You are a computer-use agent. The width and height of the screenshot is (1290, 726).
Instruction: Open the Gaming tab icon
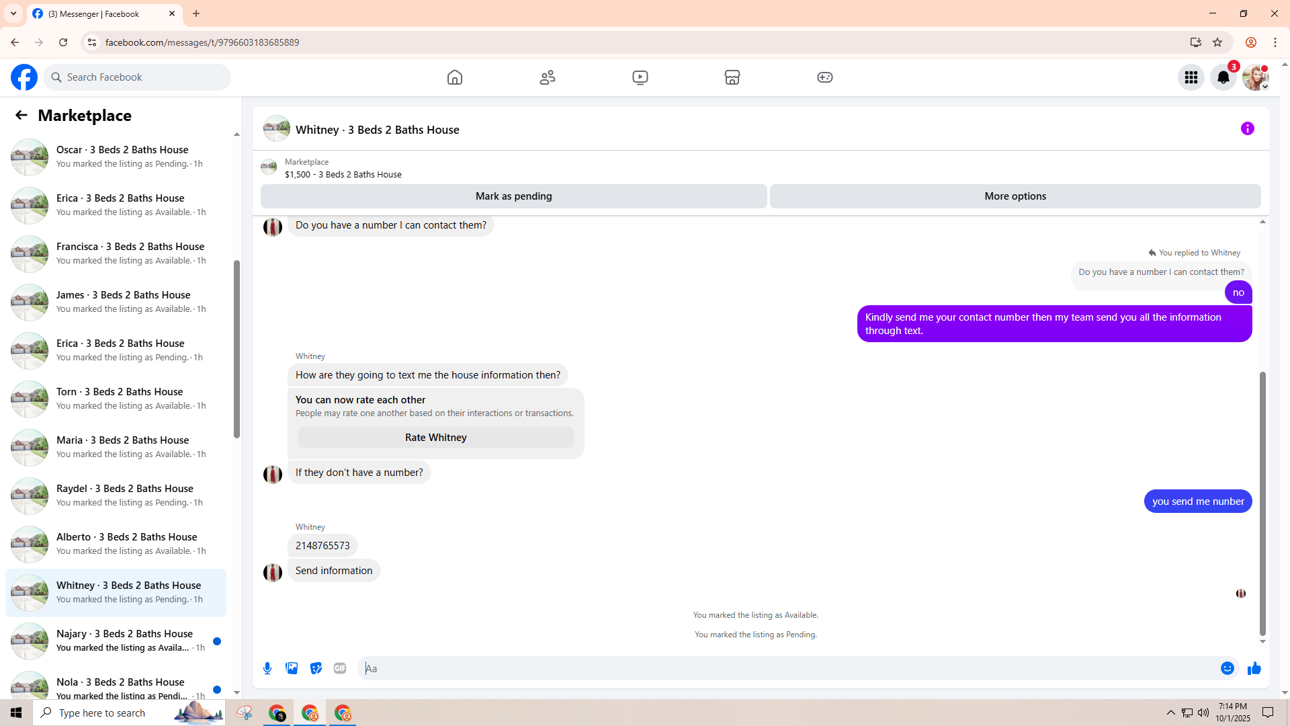point(825,77)
